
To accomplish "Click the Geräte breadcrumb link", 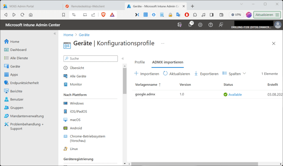I will click(x=84, y=35).
